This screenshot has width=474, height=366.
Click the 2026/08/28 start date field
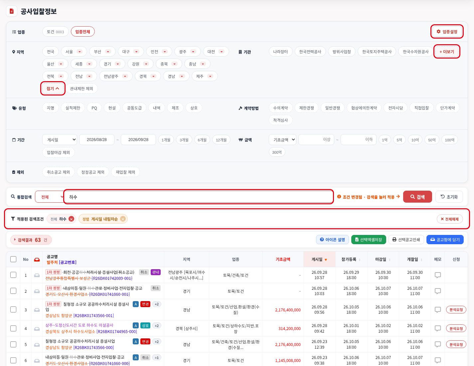(97, 140)
